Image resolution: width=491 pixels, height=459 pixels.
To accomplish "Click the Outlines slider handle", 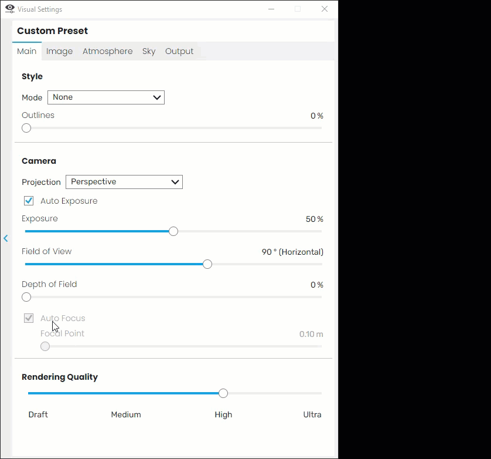I will pyautogui.click(x=26, y=128).
